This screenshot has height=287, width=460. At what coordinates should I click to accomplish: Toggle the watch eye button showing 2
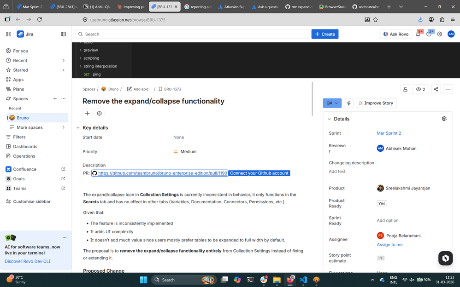420,89
